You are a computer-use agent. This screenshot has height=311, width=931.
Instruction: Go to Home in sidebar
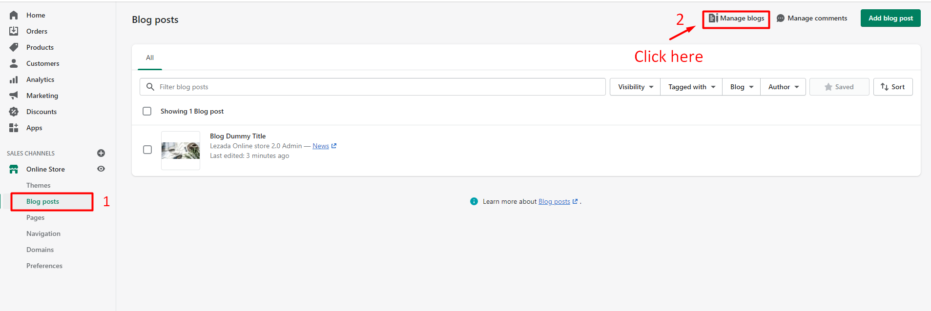pos(36,15)
